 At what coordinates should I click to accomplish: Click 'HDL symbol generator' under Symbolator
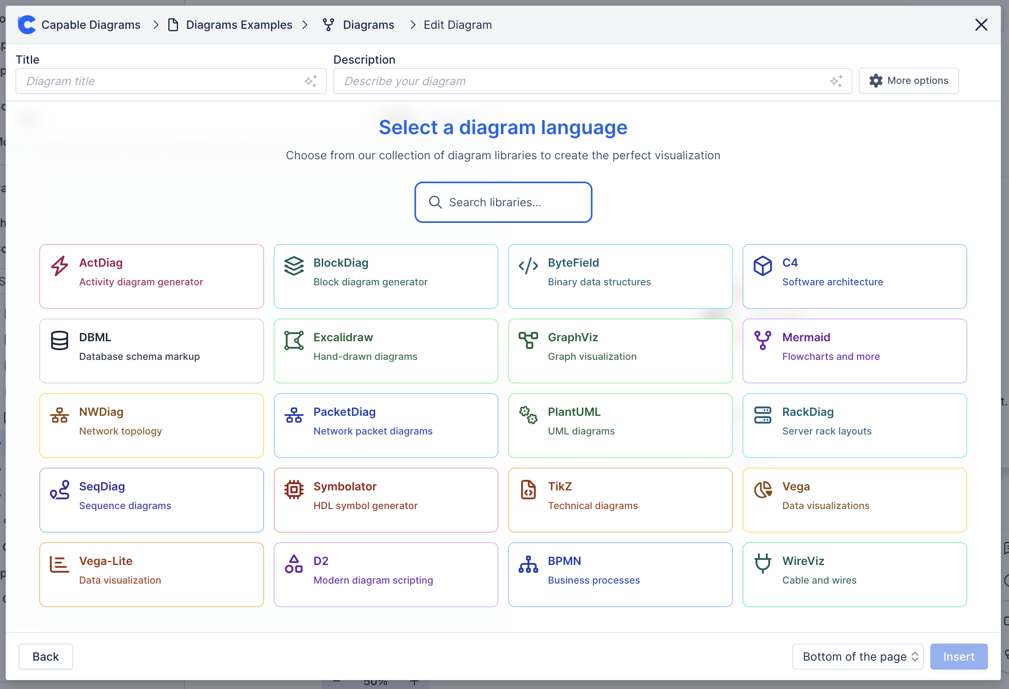(365, 505)
